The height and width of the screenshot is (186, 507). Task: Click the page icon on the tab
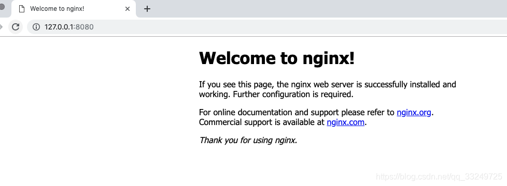coord(22,9)
